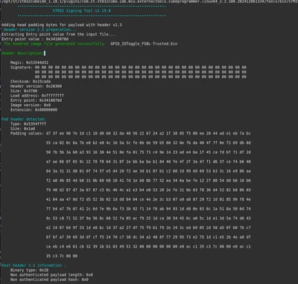
Task: Click the 'Pad header detected:' heading
Action: click(x=24, y=119)
